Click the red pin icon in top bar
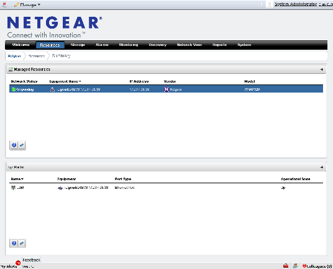 pos(4,4)
